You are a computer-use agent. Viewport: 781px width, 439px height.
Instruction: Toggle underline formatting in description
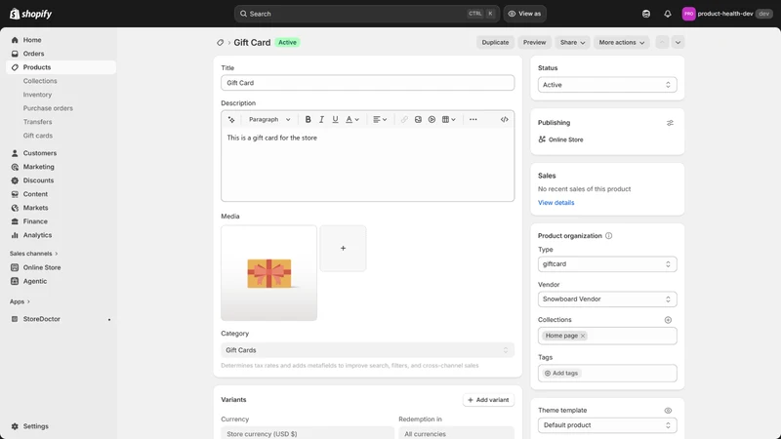click(x=335, y=119)
